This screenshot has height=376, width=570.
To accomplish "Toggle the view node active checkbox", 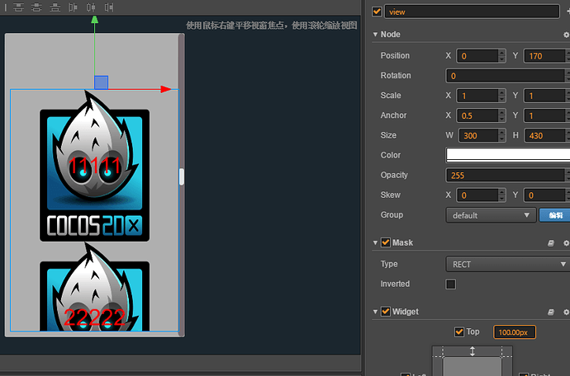I will (x=377, y=12).
